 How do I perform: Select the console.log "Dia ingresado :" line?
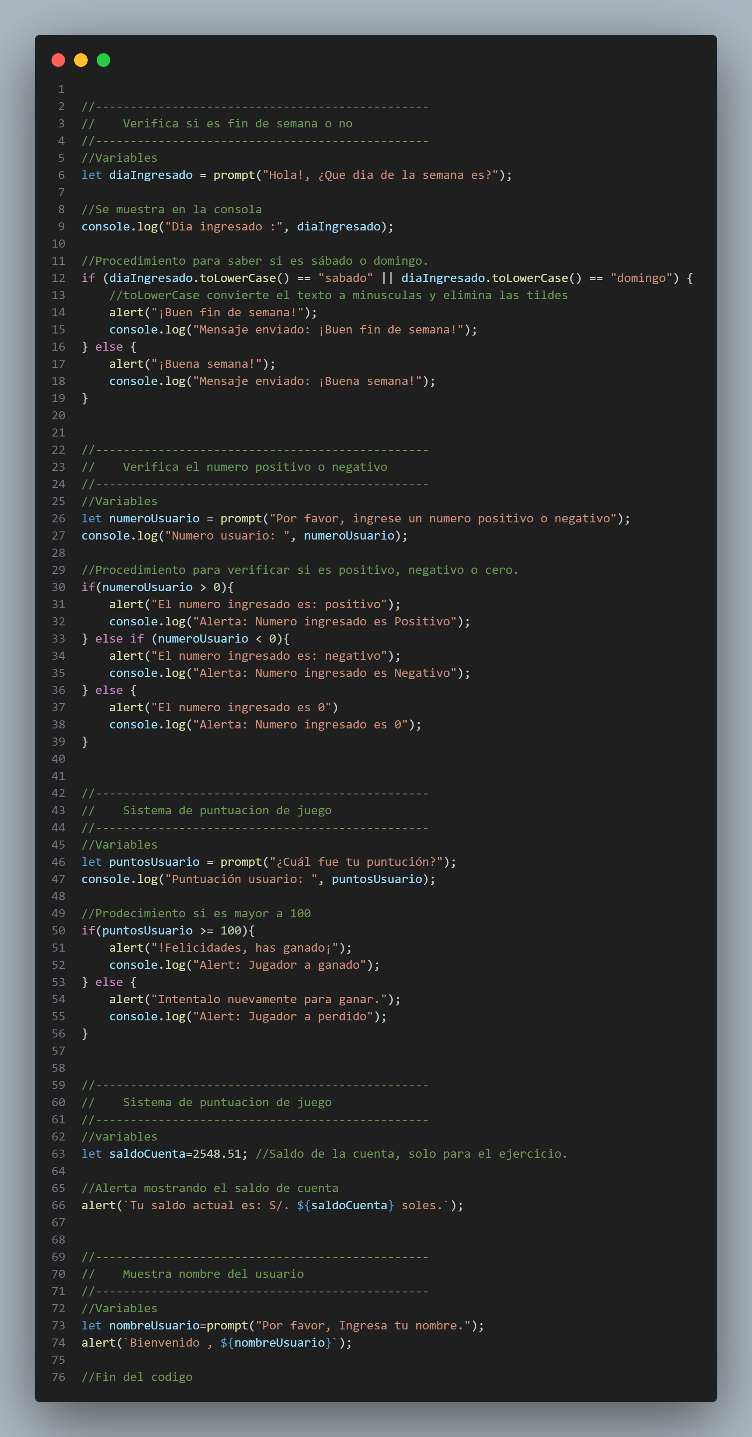tap(238, 226)
